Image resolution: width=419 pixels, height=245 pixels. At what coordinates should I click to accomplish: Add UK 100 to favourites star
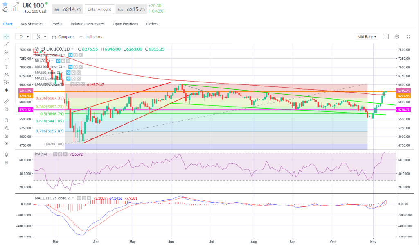[5, 4]
